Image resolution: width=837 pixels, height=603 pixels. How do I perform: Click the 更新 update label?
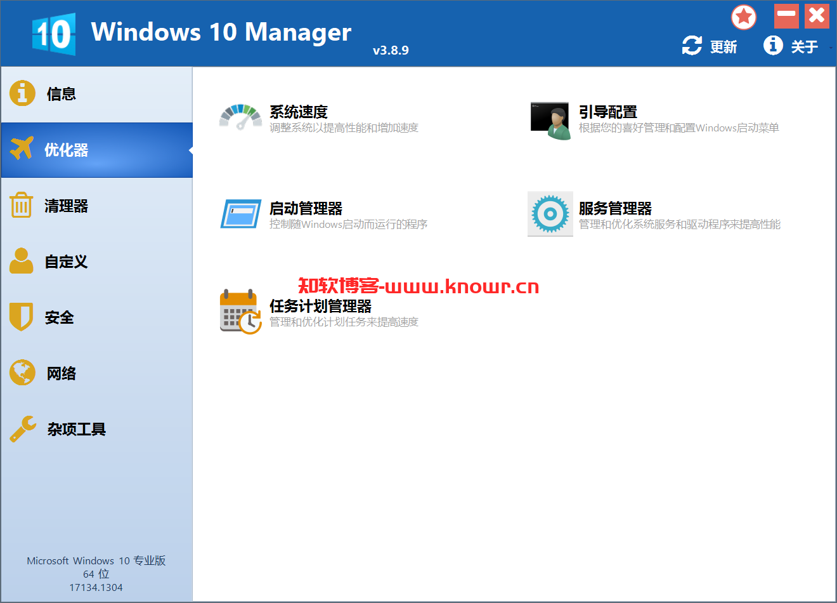(x=723, y=47)
